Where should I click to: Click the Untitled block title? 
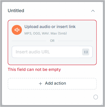16,11
